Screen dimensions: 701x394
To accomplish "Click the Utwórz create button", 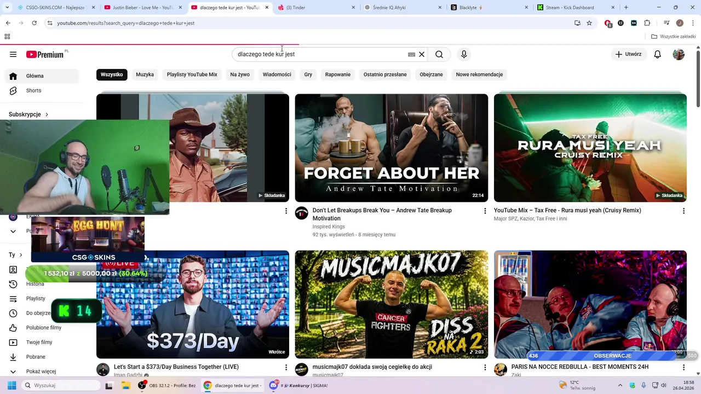I will click(628, 54).
